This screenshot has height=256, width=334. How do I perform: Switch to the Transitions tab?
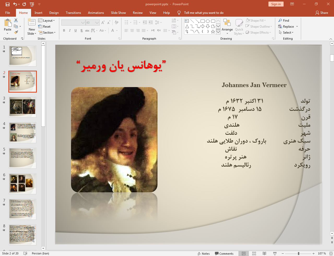click(x=73, y=13)
